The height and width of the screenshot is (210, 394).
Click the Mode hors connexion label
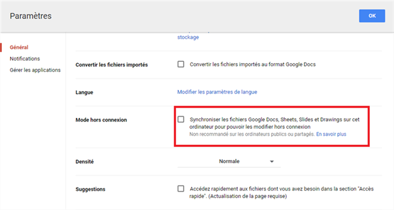pos(101,120)
